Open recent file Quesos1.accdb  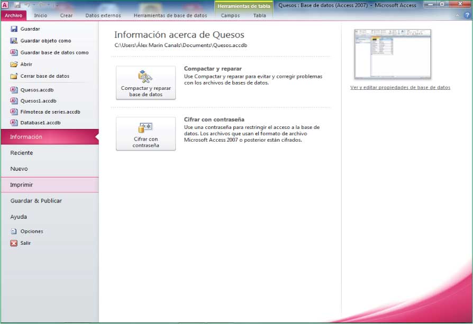click(x=38, y=101)
